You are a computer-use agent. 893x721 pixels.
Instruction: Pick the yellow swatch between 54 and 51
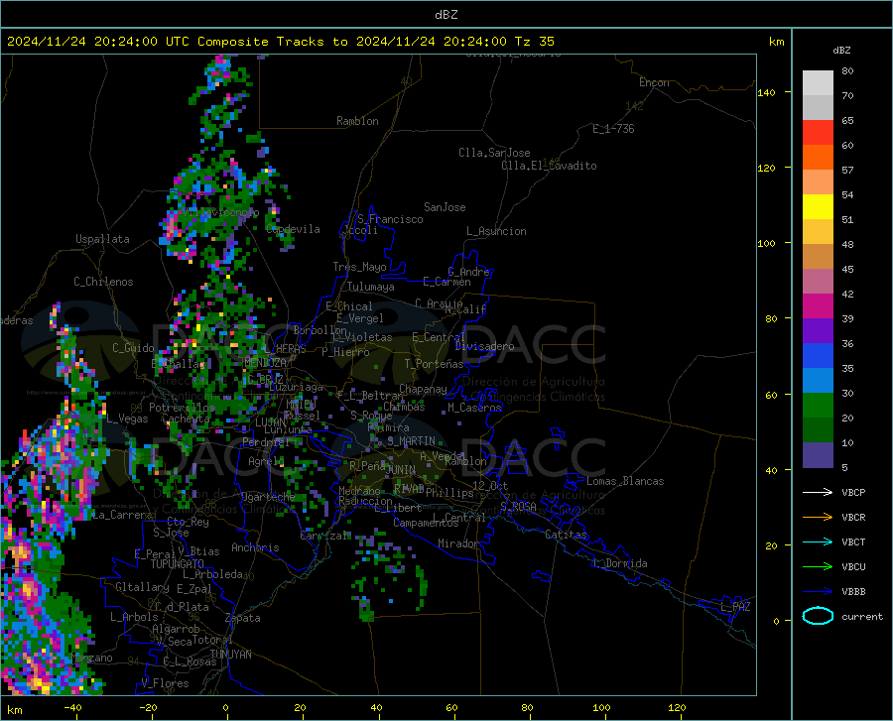pyautogui.click(x=818, y=207)
